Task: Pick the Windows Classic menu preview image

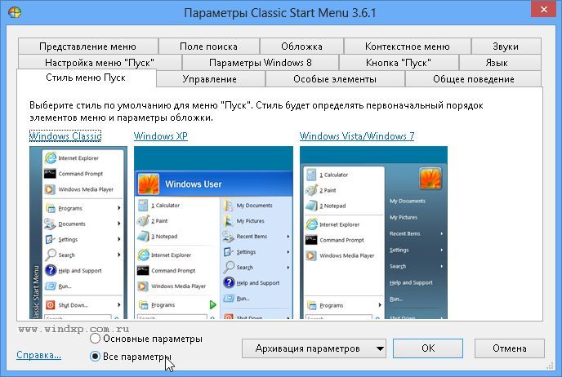Action: [x=78, y=233]
